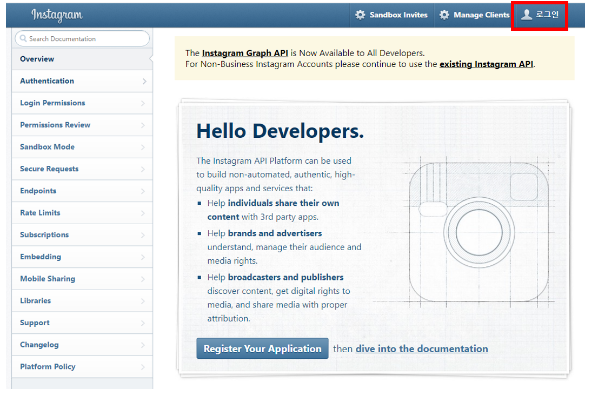This screenshot has height=396, width=598.
Task: Open the Libraries sidebar link
Action: [x=82, y=301]
